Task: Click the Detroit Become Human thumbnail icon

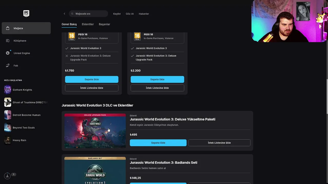Action: (x=8, y=115)
